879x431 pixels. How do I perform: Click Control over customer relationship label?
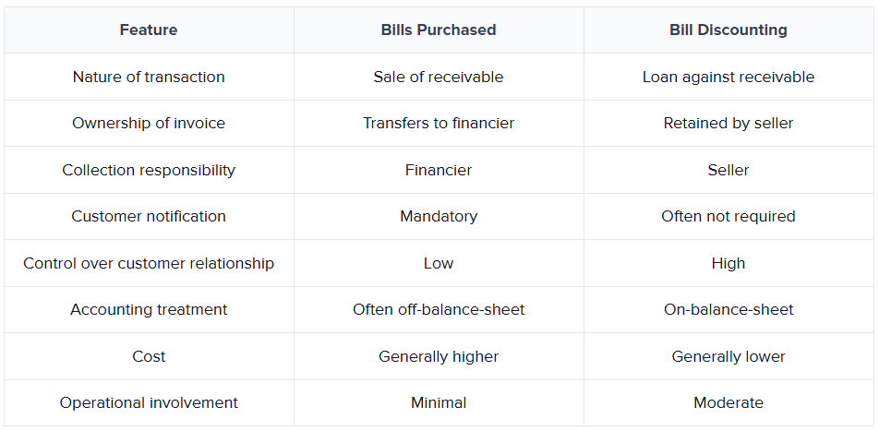149,264
